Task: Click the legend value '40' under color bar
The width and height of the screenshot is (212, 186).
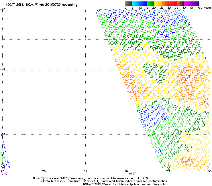Action: tap(184, 8)
